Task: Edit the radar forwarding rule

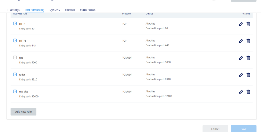Action: click(241, 75)
